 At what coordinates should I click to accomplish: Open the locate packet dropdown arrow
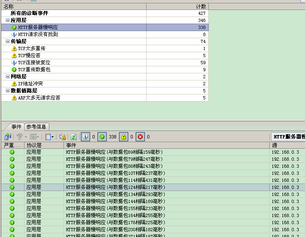click(x=38, y=137)
